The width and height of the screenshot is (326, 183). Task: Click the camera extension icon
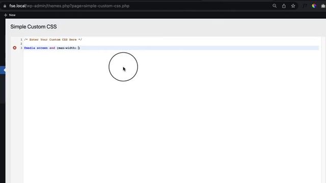(323, 6)
